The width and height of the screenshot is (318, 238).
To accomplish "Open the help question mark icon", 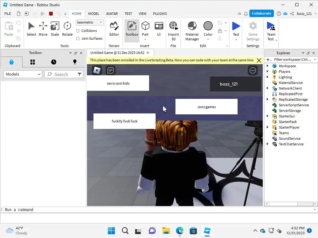I will point(279,14).
